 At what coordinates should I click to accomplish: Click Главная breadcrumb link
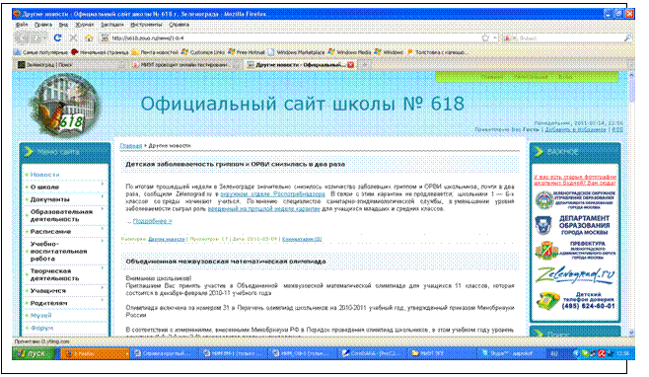pos(131,146)
